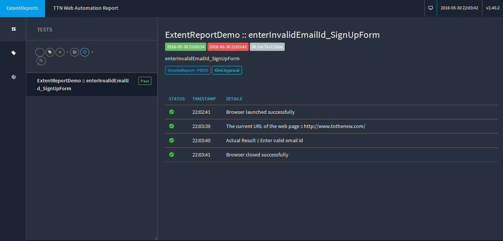This screenshot has height=241, width=503.
Task: Click the green Pass status badge
Action: [x=145, y=81]
